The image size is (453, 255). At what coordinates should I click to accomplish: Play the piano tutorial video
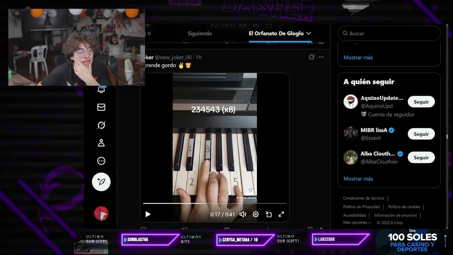pos(148,214)
